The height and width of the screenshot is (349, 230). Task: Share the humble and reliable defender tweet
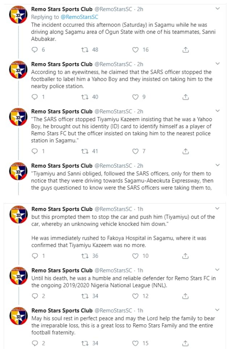tap(185, 296)
